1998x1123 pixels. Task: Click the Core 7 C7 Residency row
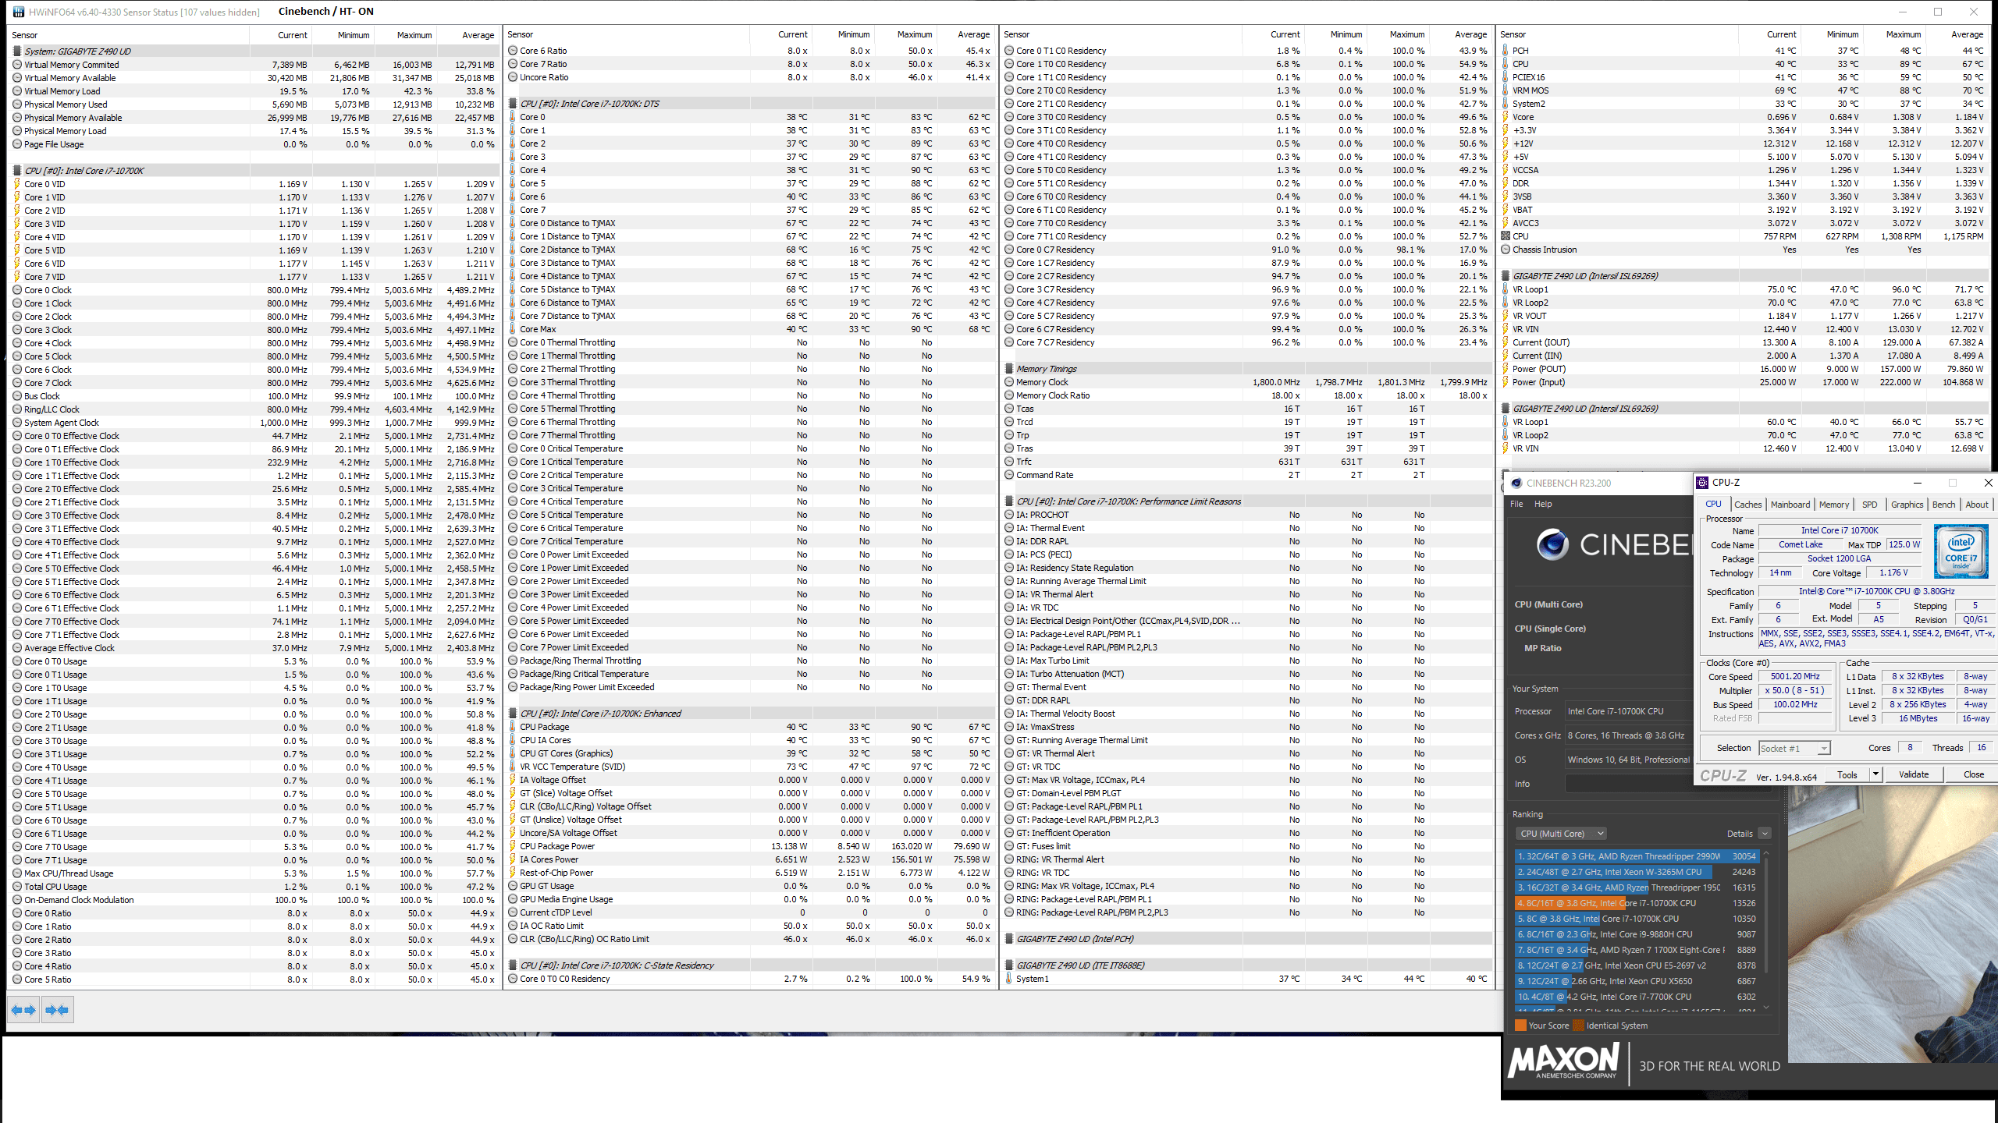click(1247, 342)
